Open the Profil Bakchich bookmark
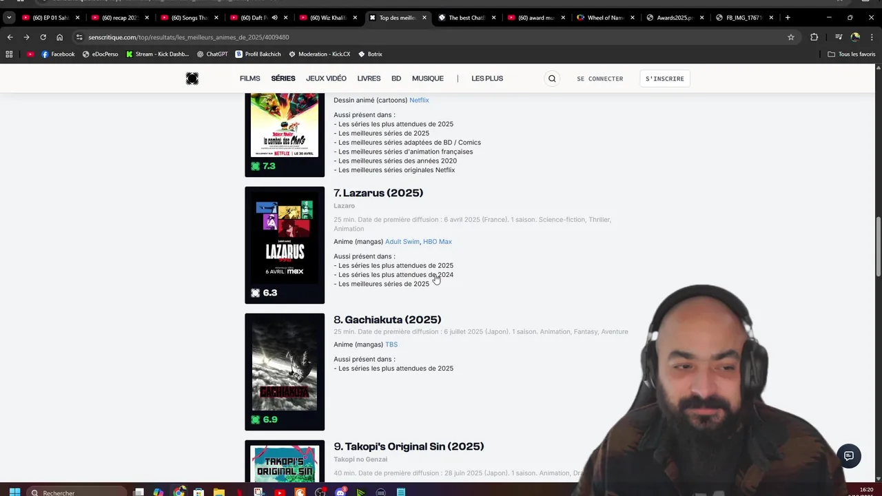Image resolution: width=882 pixels, height=496 pixels. 258,54
